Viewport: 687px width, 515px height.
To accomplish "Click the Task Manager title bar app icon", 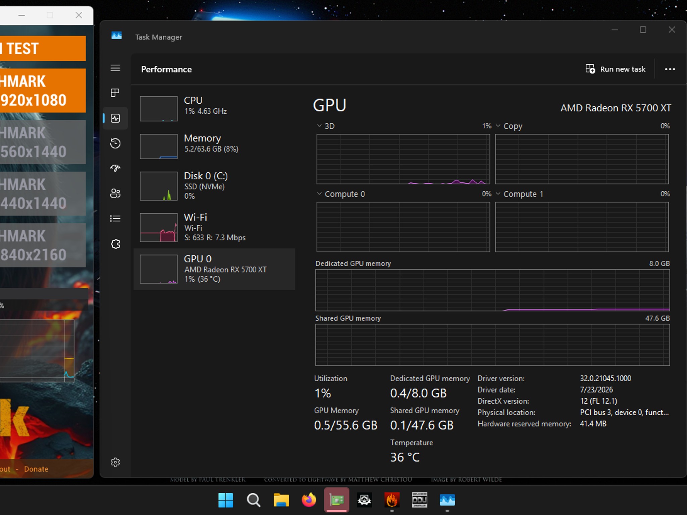I will (x=116, y=36).
